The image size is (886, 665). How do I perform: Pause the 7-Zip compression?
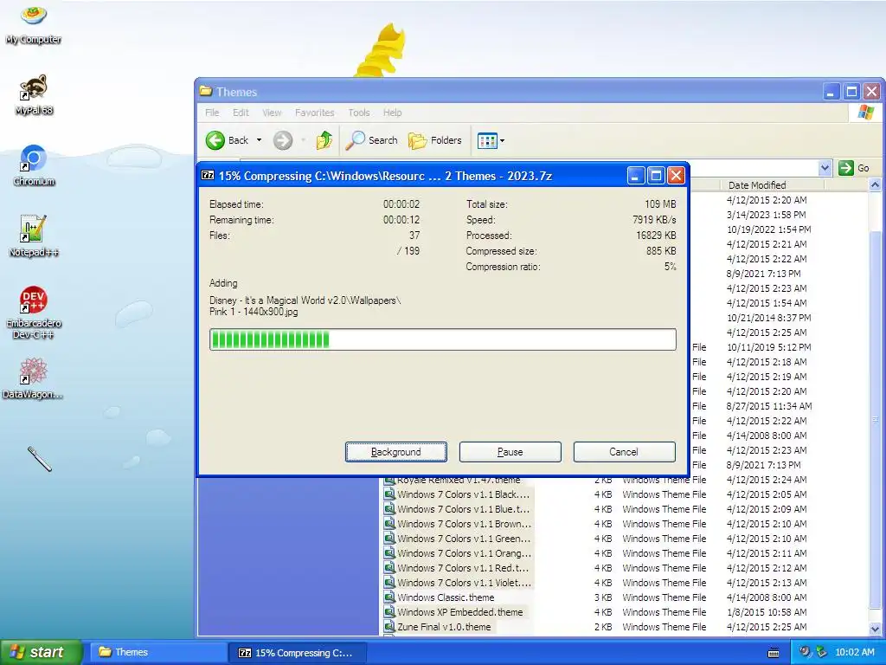click(x=510, y=452)
